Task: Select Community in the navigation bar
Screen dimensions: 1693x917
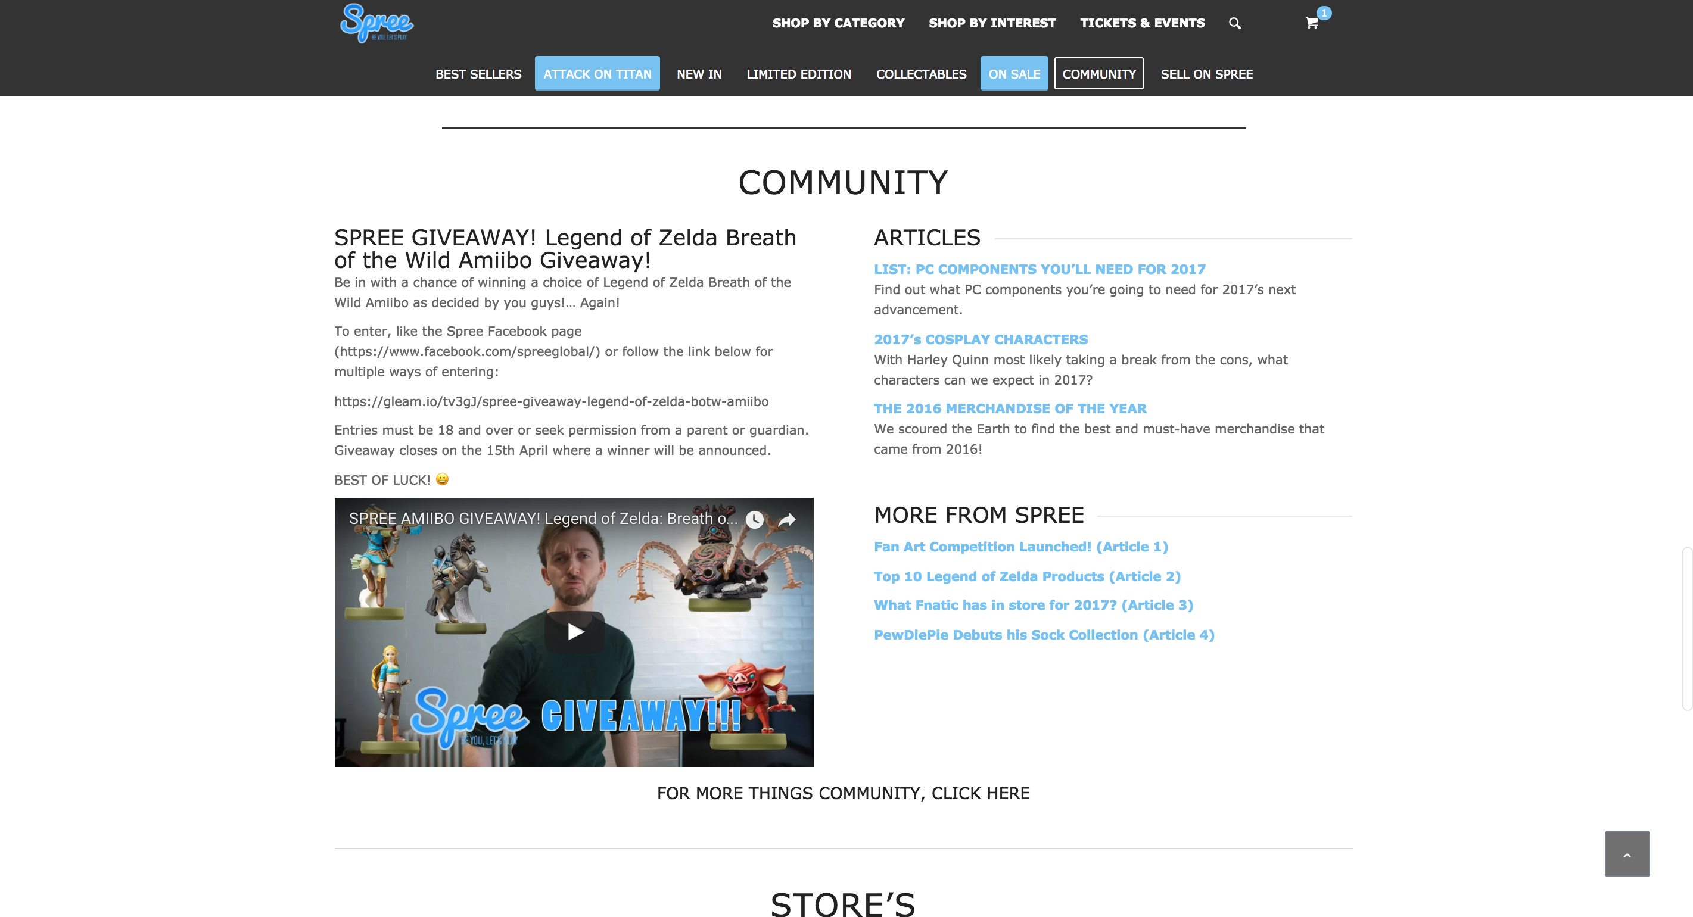Action: point(1099,74)
